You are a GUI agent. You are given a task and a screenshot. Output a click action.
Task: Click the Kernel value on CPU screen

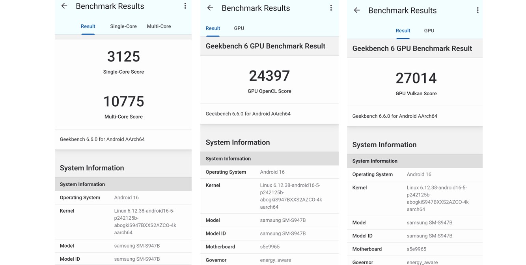pyautogui.click(x=145, y=222)
